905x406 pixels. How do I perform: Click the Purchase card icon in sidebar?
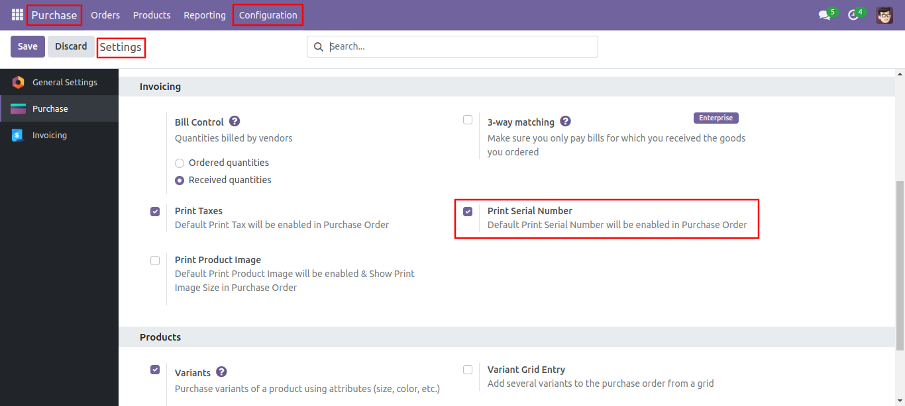(x=18, y=108)
